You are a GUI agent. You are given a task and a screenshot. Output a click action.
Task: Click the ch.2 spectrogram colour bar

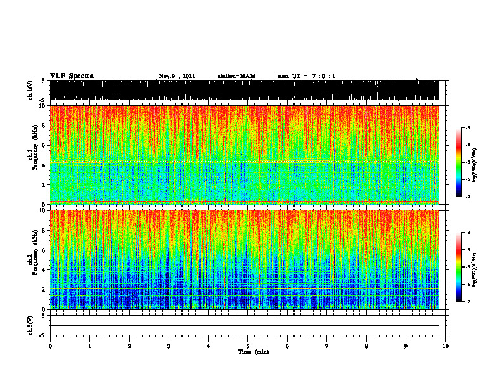(x=458, y=267)
